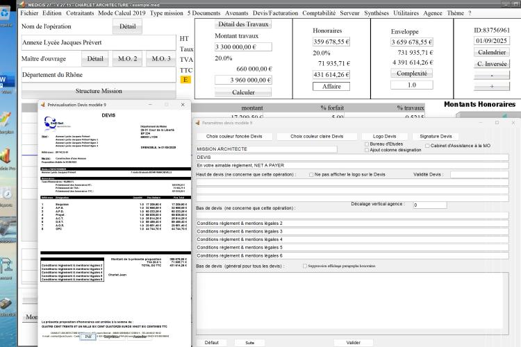Image resolution: width=521 pixels, height=347 pixels.
Task: Click the M.O. 3 button
Action: point(161,59)
